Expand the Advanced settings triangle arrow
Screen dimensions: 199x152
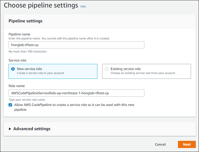click(x=10, y=129)
